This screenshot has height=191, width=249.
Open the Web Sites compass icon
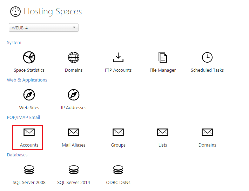pos(29,95)
